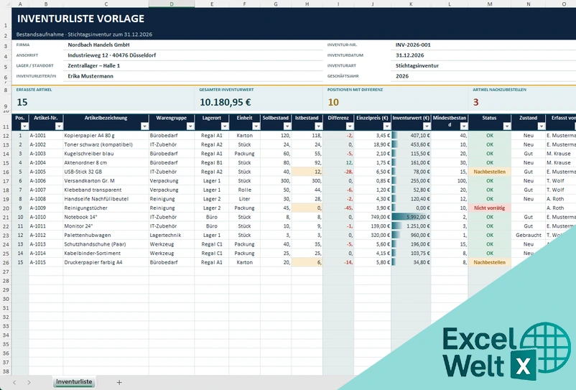This screenshot has height=390, width=576.
Task: Select Differenz -45 in Reinigungstücher row
Action: click(338, 208)
